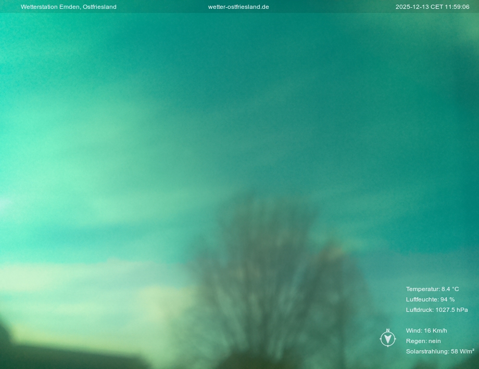Select the Luftfeuchte 94 % reading

click(430, 299)
